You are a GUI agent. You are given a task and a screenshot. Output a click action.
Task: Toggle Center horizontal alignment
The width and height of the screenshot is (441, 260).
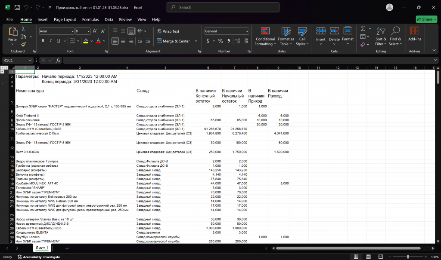pyautogui.click(x=123, y=41)
